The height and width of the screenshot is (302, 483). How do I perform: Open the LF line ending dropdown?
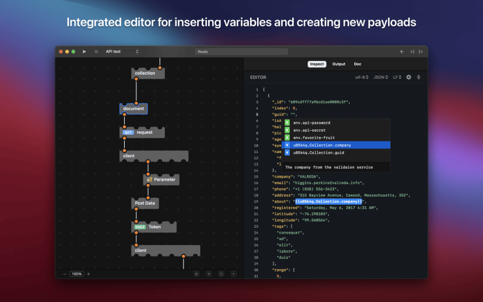[397, 77]
